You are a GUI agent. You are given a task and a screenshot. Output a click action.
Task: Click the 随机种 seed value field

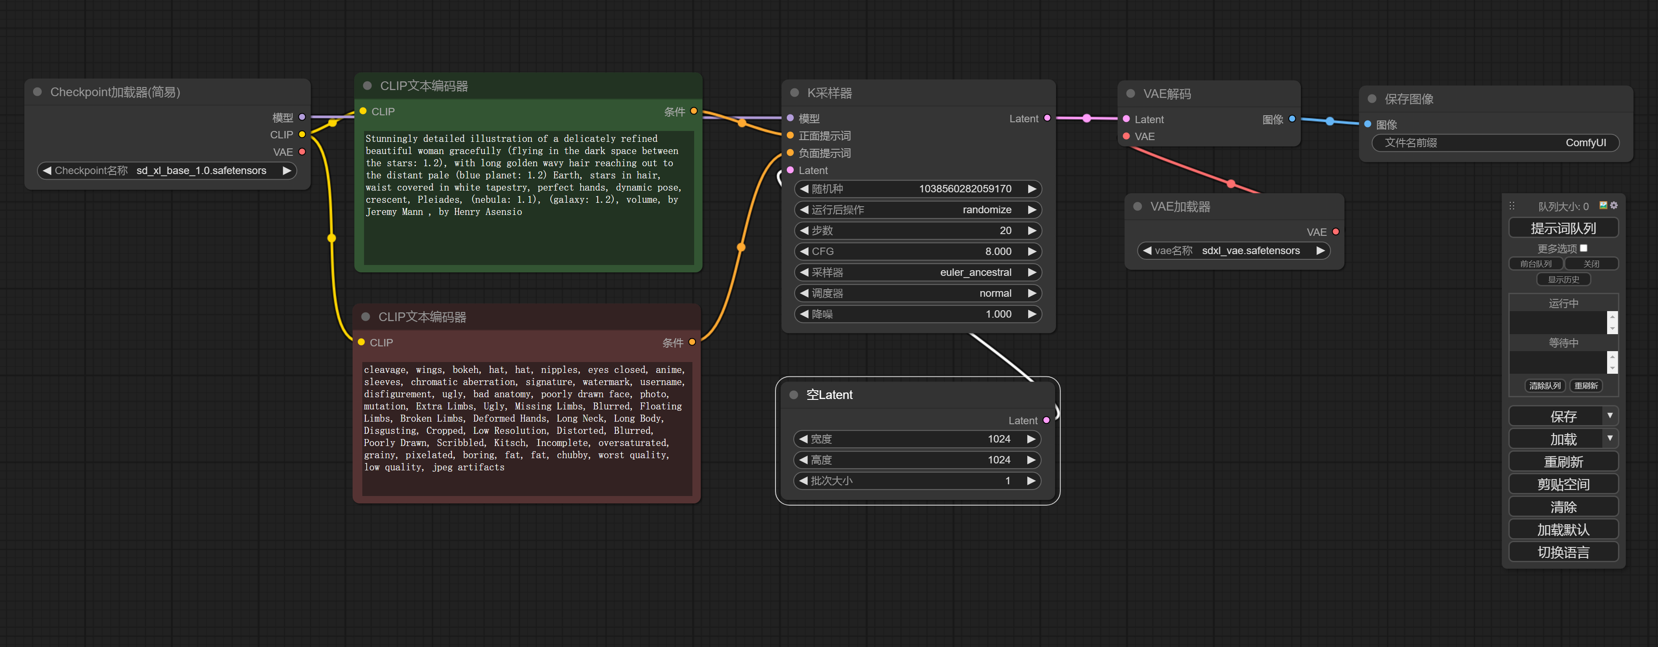point(918,189)
